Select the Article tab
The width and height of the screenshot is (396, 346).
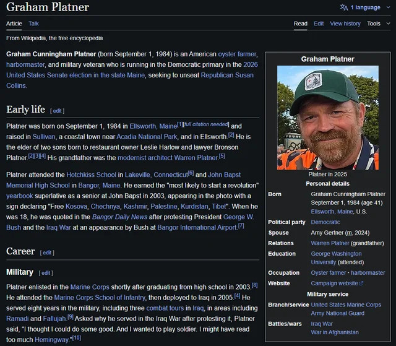point(14,24)
